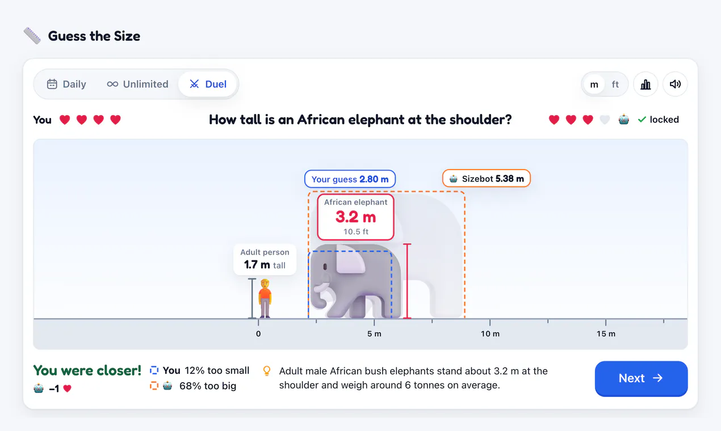Click the empty heart in Sizebot's lives
Image resolution: width=721 pixels, height=431 pixels.
[605, 120]
